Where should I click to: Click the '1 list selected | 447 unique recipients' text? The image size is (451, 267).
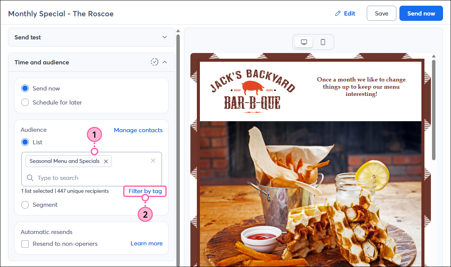coord(65,191)
